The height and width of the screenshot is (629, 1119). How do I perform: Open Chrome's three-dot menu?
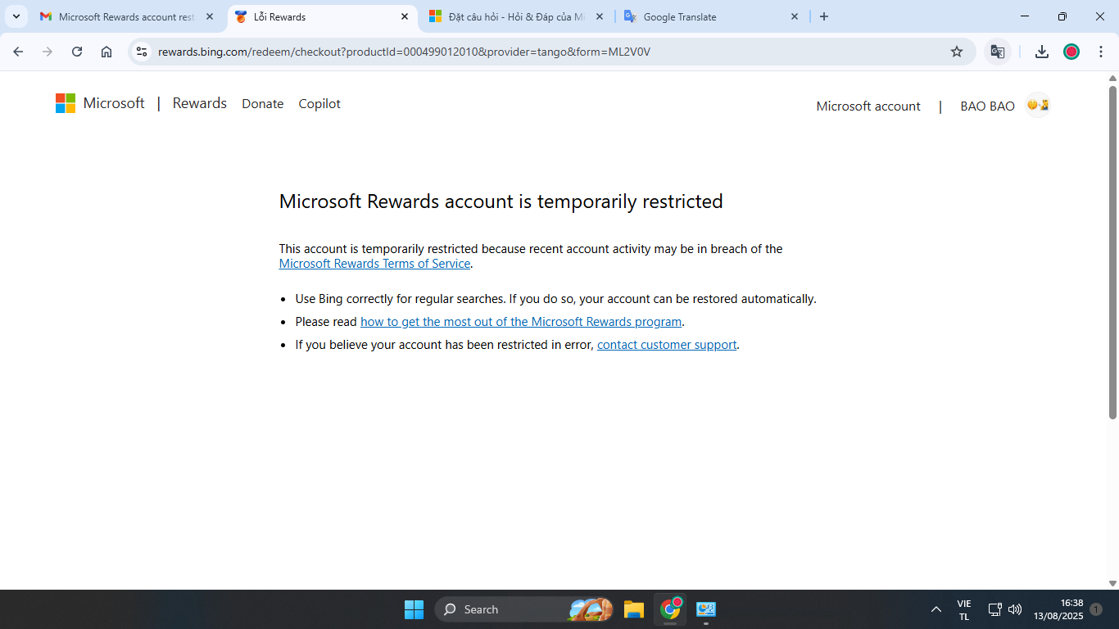pos(1101,51)
